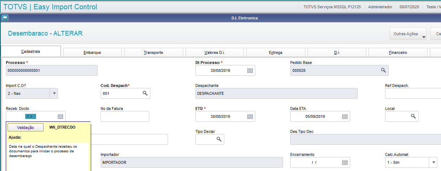
Task: Open calendar picker for Dt Processo
Action: 250,71
